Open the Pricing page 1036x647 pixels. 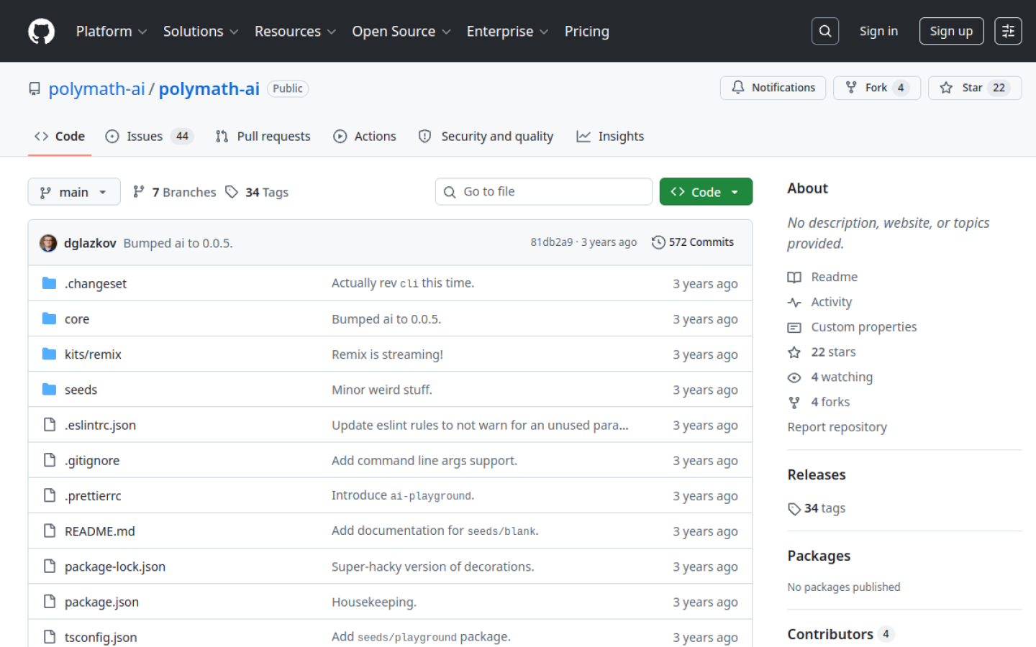coord(586,31)
